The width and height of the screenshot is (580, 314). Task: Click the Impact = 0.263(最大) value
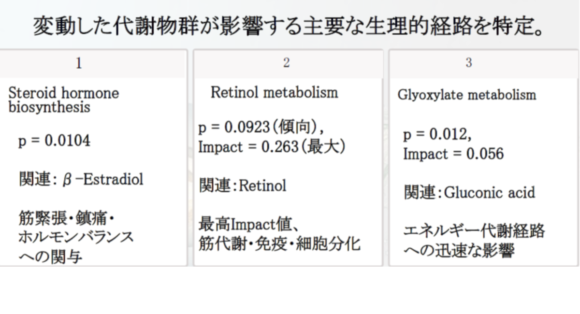(x=272, y=147)
